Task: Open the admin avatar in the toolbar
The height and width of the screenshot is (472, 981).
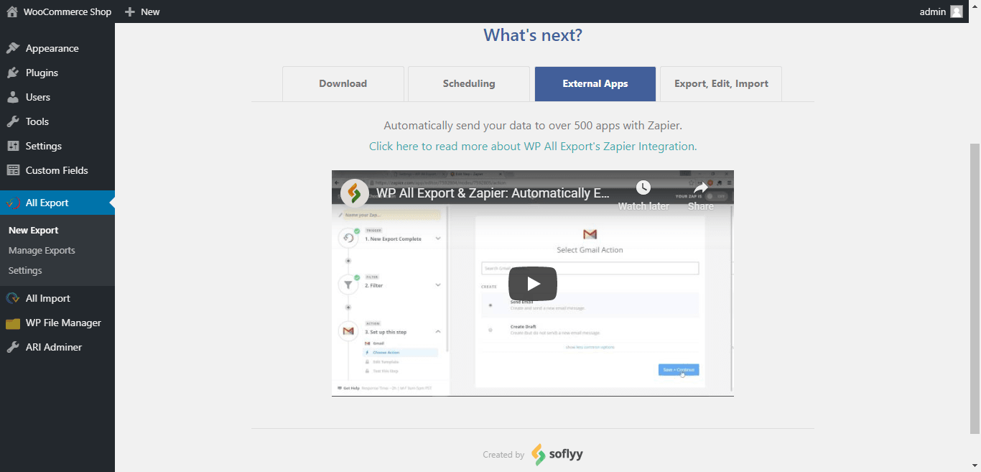Action: [x=957, y=11]
